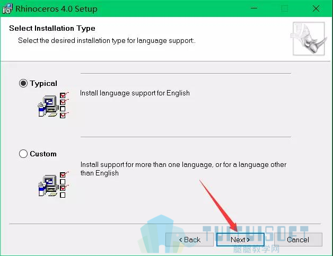This screenshot has width=333, height=256.
Task: Click the Custom install computer icon
Action: tap(54, 184)
